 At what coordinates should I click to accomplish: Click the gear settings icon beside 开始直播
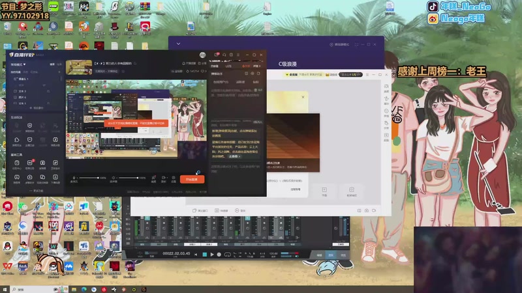pyautogui.click(x=174, y=178)
